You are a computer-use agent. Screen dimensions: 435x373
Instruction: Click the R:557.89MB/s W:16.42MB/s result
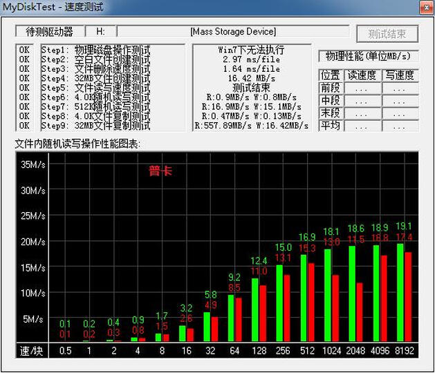(x=251, y=126)
